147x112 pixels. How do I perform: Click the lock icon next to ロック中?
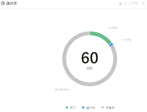click(120, 3)
